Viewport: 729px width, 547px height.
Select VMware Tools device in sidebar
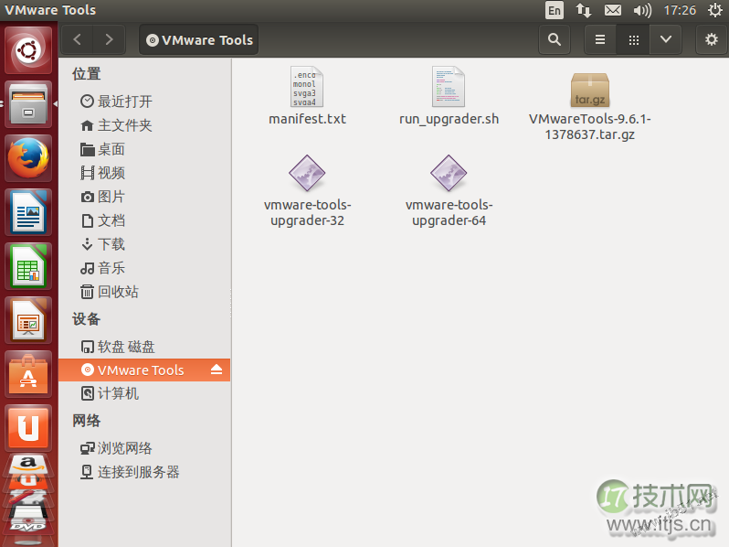click(x=144, y=370)
